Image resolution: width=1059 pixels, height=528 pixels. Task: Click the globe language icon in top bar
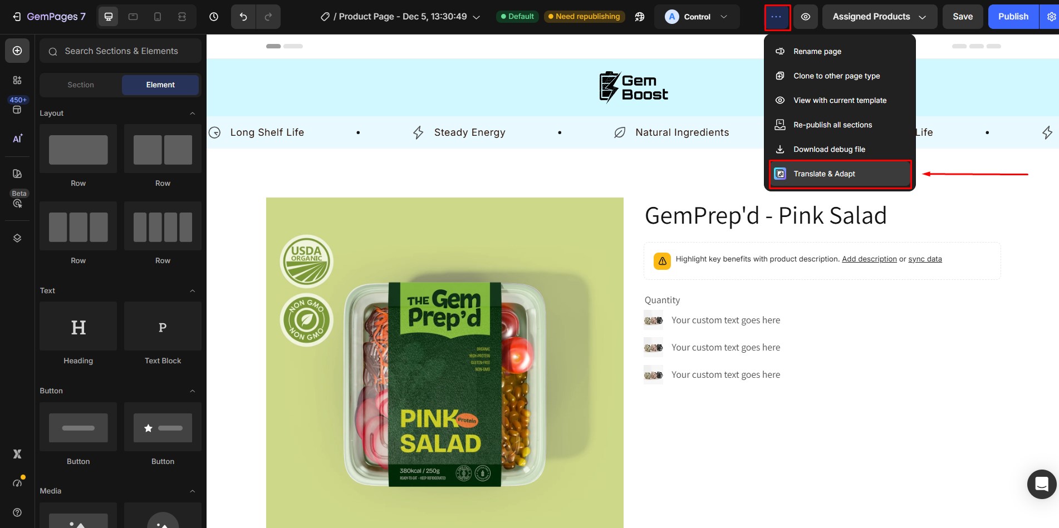click(639, 17)
